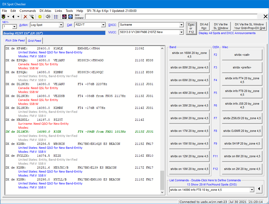The width and height of the screenshot is (269, 204).
Task: Click sh/dx info FT4 button
Action: click(242, 80)
